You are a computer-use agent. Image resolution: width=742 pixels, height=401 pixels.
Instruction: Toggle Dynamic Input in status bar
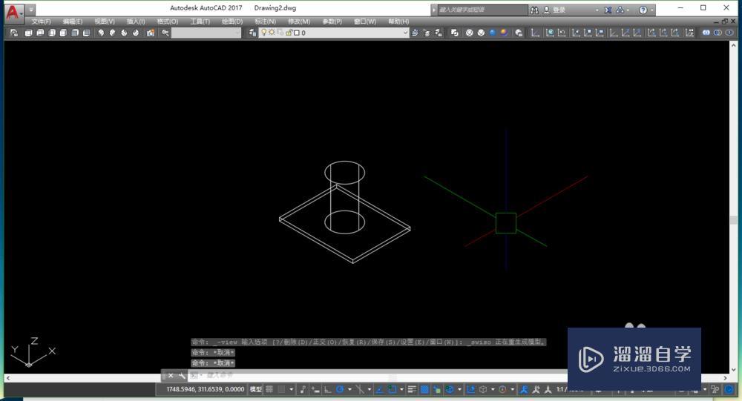(x=315, y=390)
